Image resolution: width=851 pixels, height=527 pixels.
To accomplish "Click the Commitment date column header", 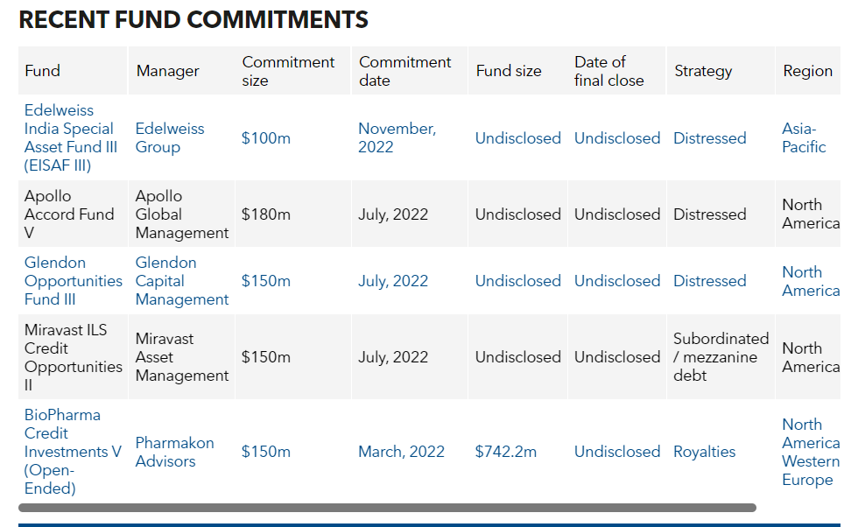I will 404,70.
